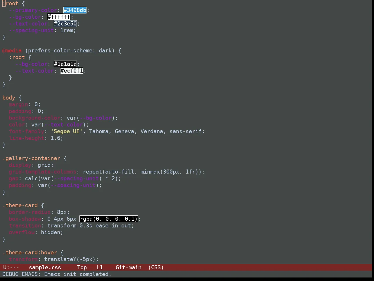Click the repeat(auto-fill function text
This screenshot has height=281, width=374.
pyautogui.click(x=108, y=172)
